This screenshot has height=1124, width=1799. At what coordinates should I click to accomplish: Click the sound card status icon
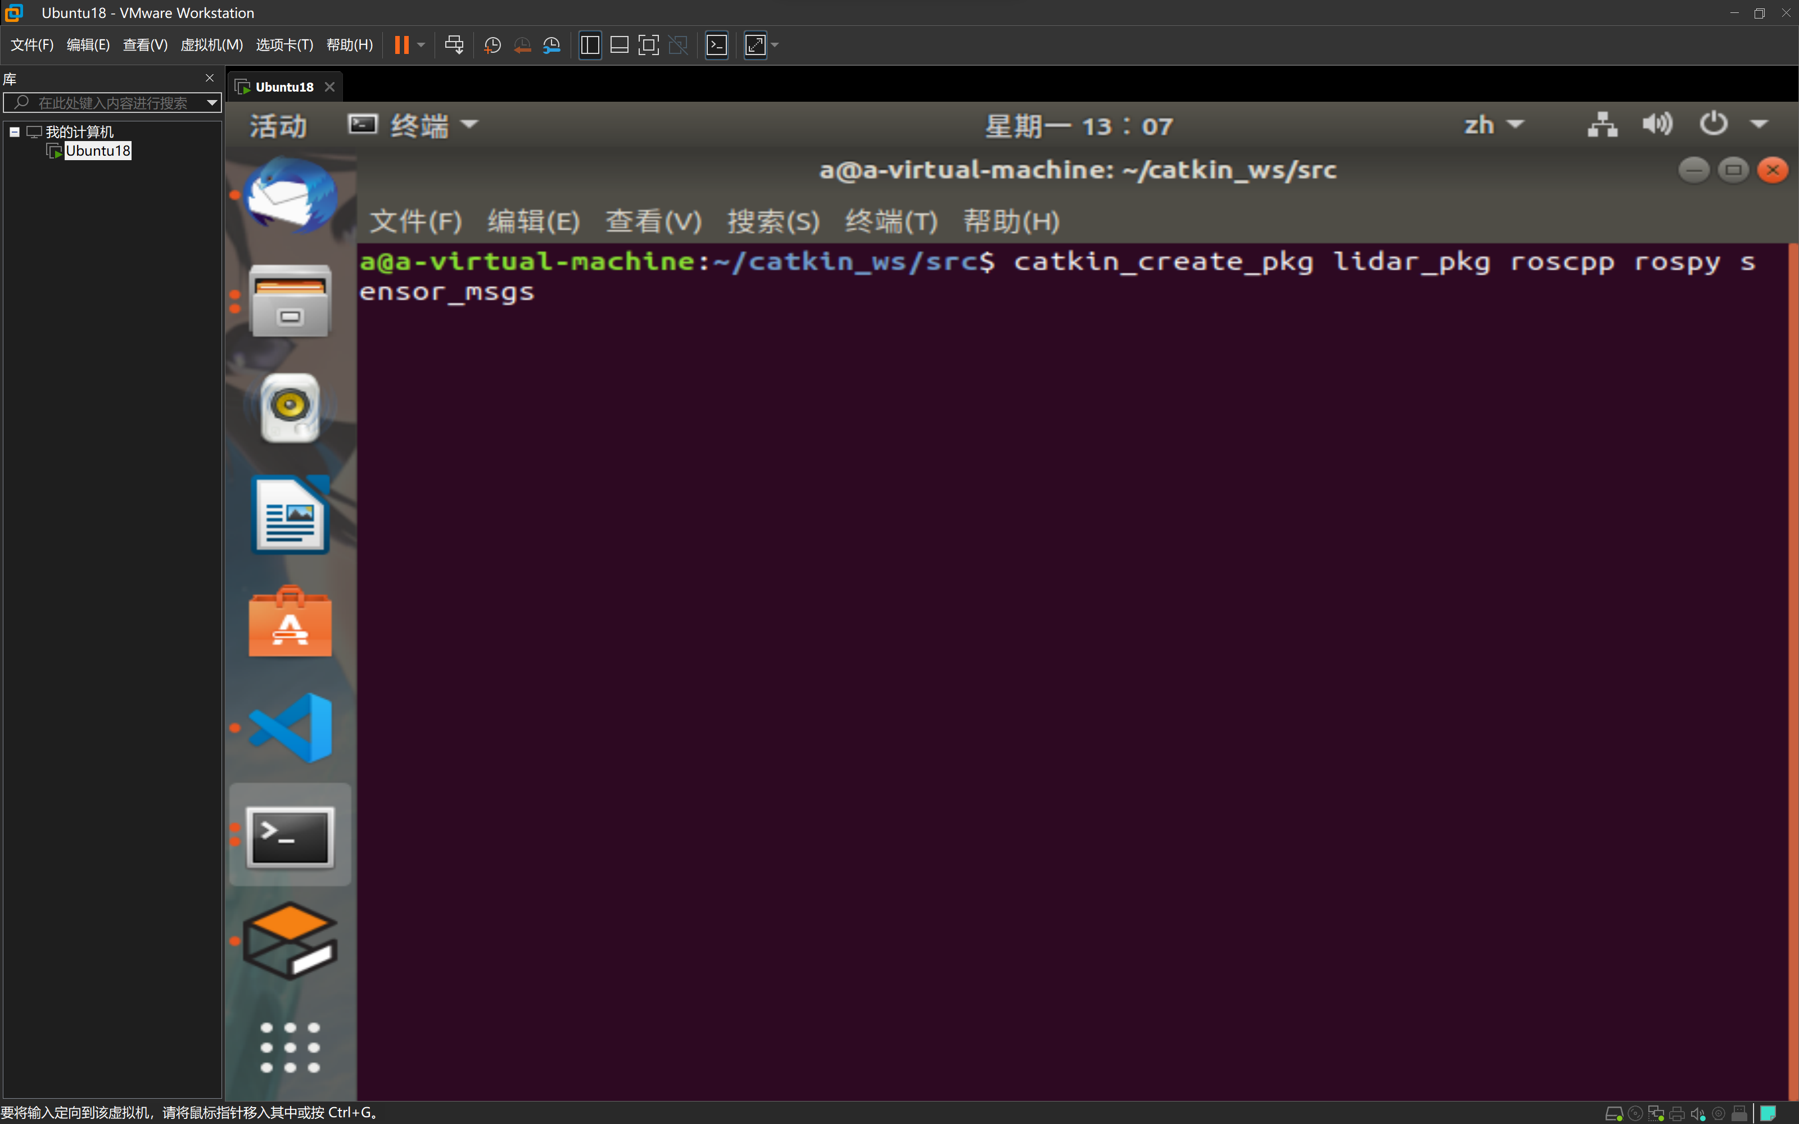1698,1113
